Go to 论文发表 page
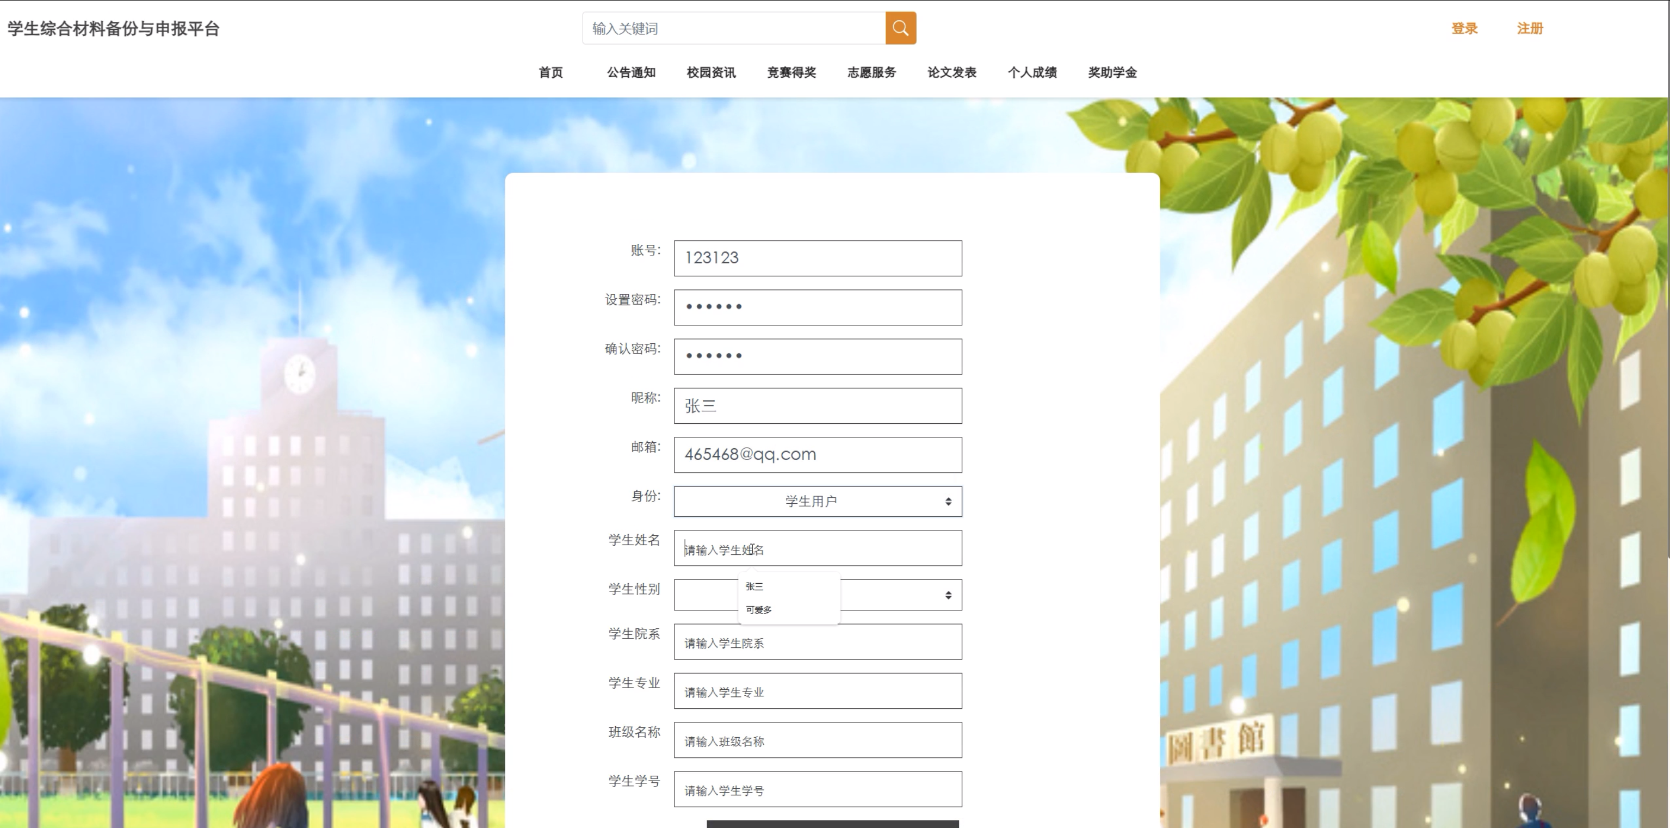The height and width of the screenshot is (828, 1670). [952, 72]
